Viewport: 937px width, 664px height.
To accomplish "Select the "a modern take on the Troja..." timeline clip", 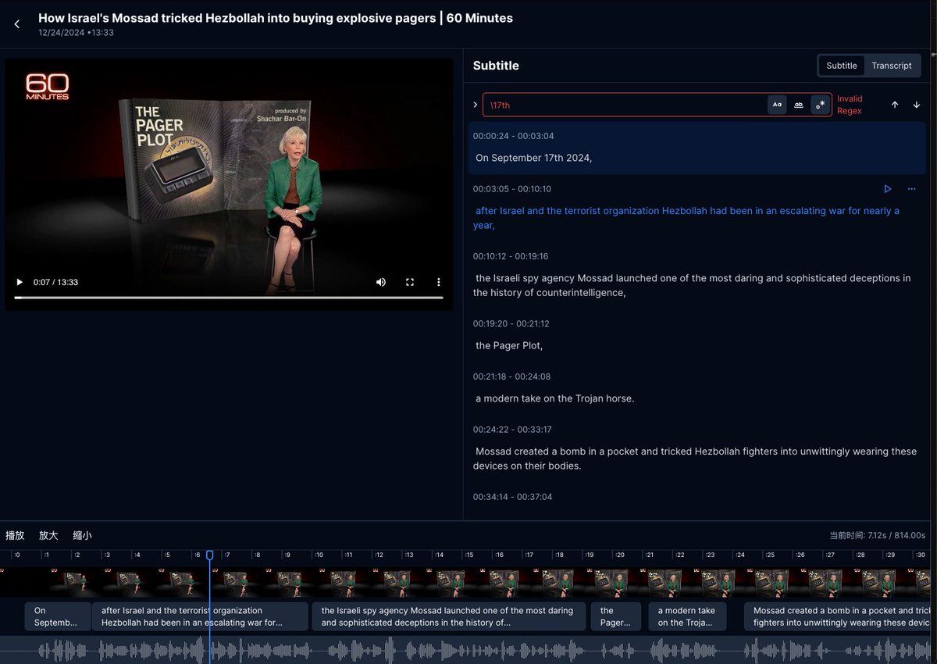I will (x=687, y=616).
